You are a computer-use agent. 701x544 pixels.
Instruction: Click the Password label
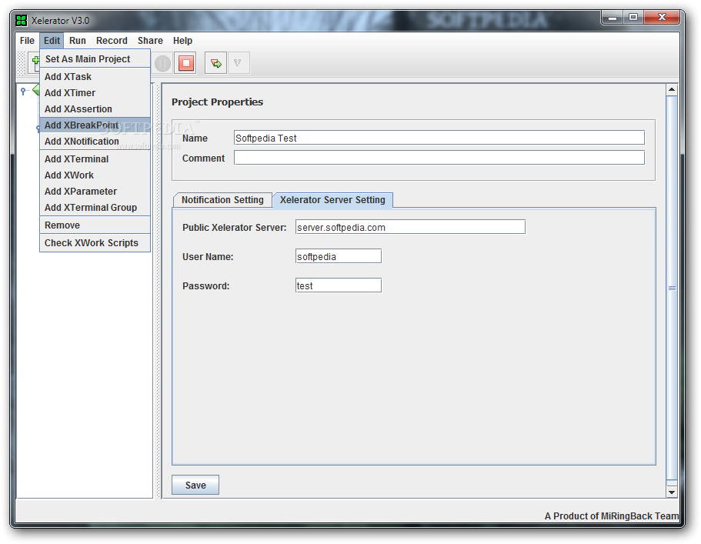point(205,286)
